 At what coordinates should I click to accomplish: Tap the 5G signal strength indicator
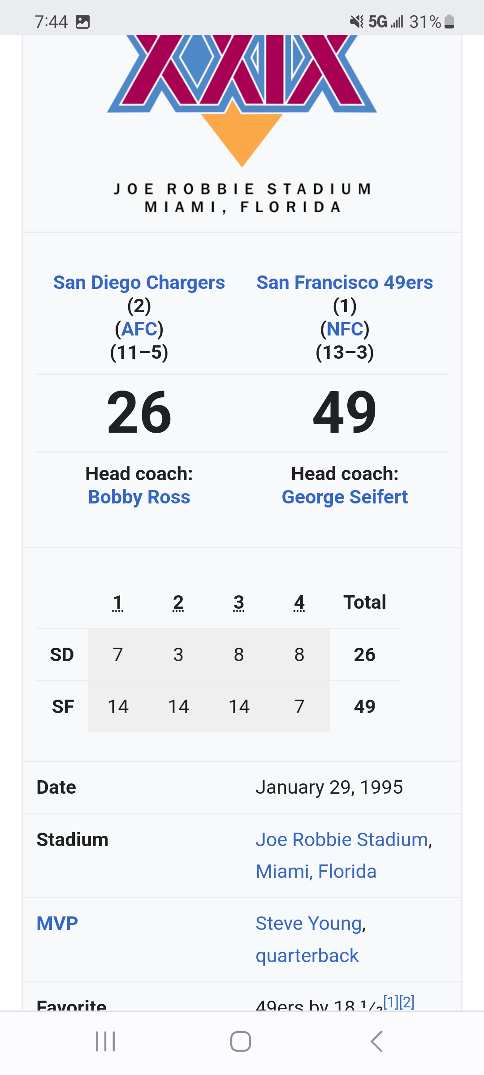click(385, 21)
